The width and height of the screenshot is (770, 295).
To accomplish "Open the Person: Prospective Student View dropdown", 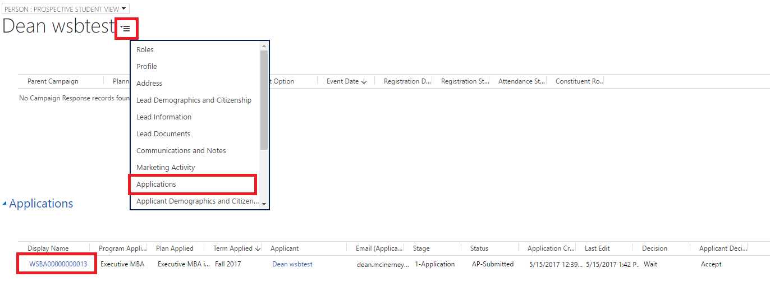I will 66,9.
